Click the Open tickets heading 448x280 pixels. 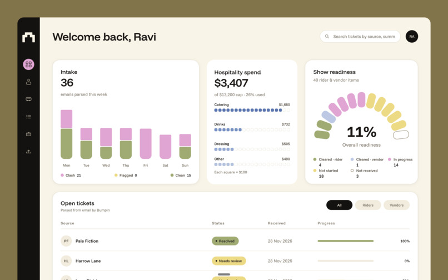(77, 203)
